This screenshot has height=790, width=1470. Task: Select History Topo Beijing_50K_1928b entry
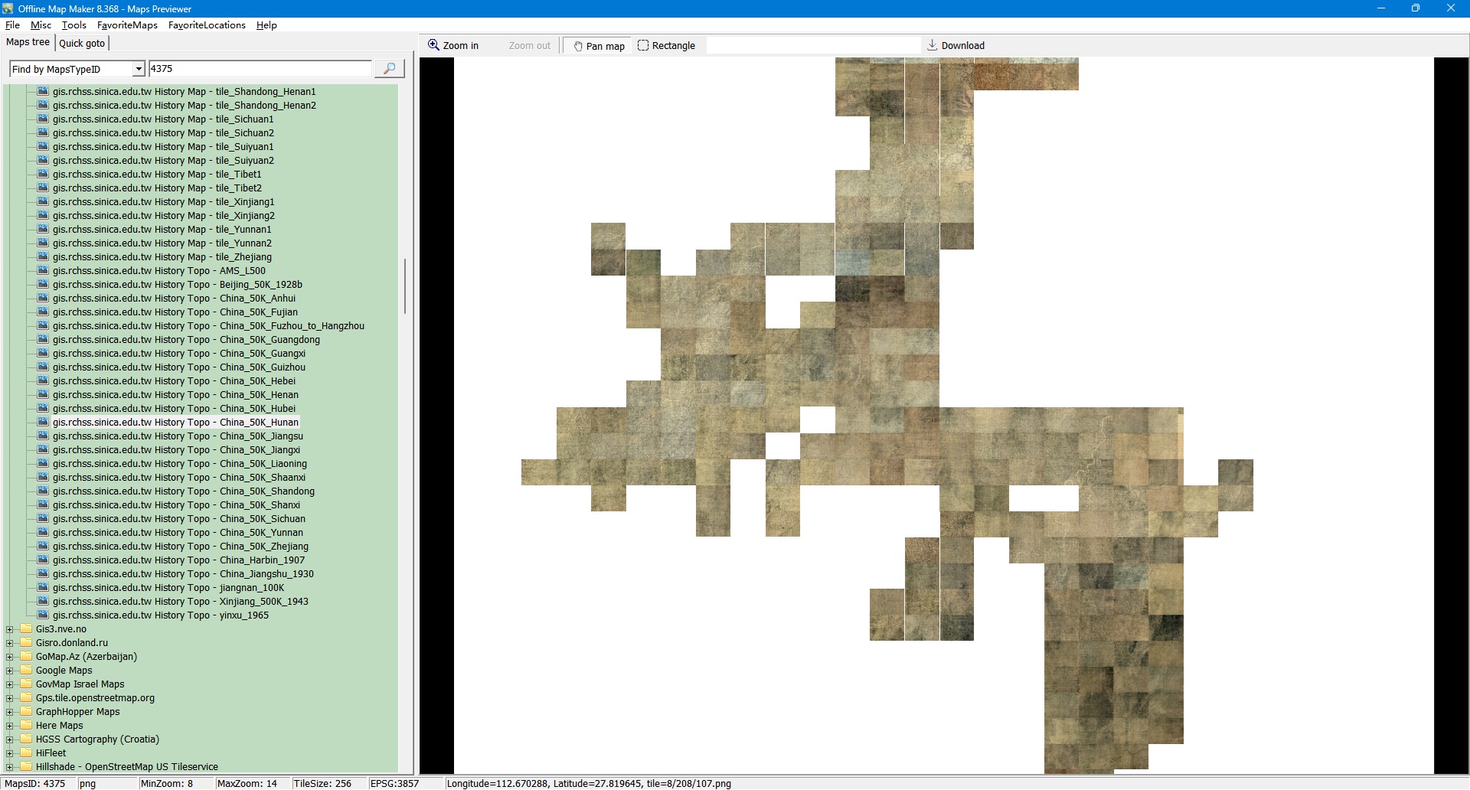[x=178, y=285]
